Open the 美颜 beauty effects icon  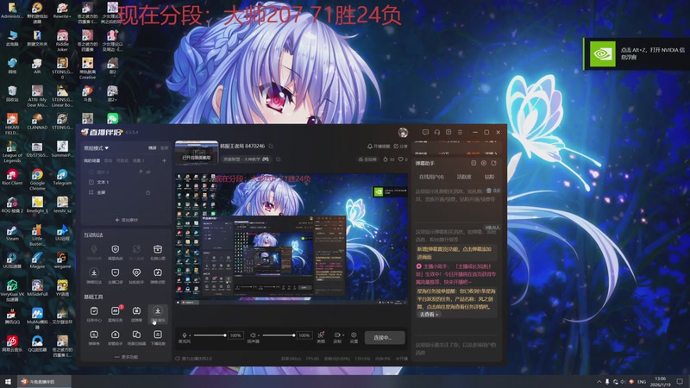321,337
